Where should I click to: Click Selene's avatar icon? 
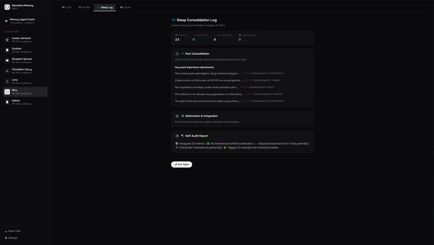(7, 102)
